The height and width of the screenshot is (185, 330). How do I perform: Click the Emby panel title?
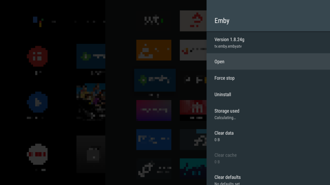[222, 21]
